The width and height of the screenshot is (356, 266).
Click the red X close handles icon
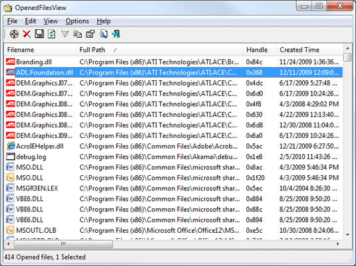(x=27, y=34)
